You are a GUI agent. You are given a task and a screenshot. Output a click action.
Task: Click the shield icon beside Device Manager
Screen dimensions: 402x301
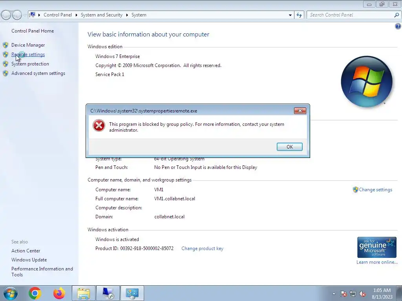point(5,45)
